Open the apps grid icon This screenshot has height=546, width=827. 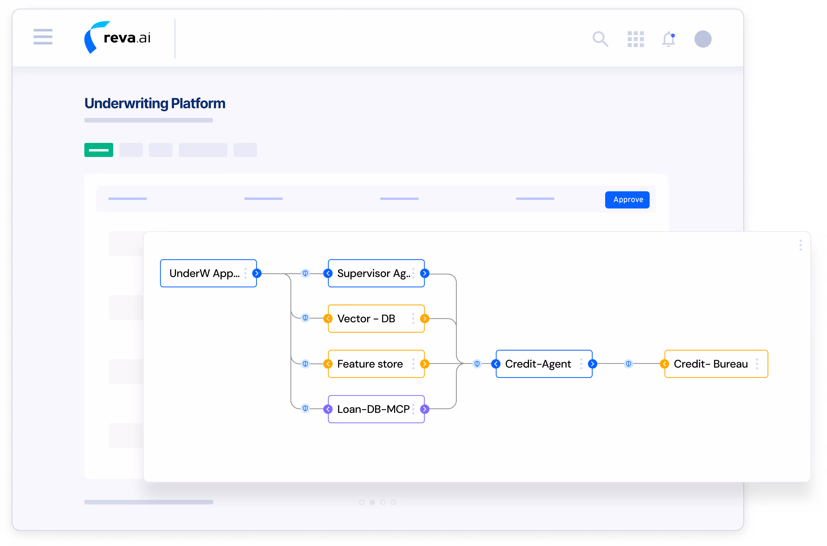coord(636,39)
